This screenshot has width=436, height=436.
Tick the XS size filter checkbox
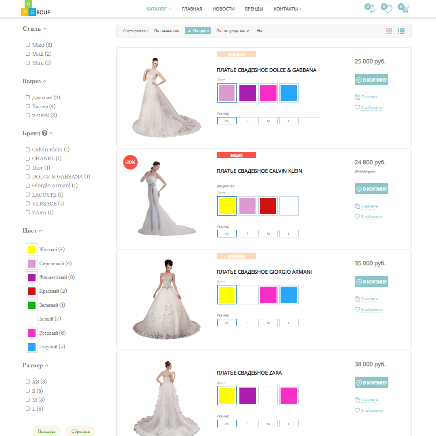[x=28, y=381]
